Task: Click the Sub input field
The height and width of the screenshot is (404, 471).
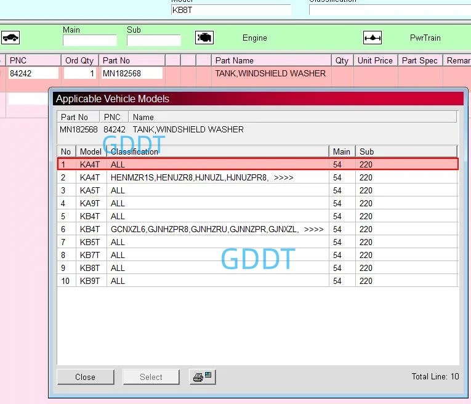Action: pyautogui.click(x=154, y=40)
